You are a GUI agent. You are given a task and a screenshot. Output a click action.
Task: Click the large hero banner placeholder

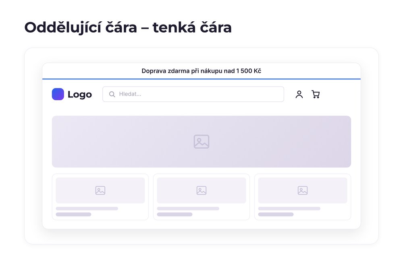pyautogui.click(x=201, y=142)
